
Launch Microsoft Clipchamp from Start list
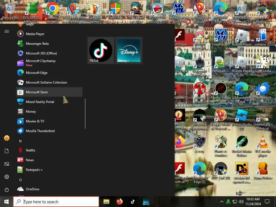(49, 63)
